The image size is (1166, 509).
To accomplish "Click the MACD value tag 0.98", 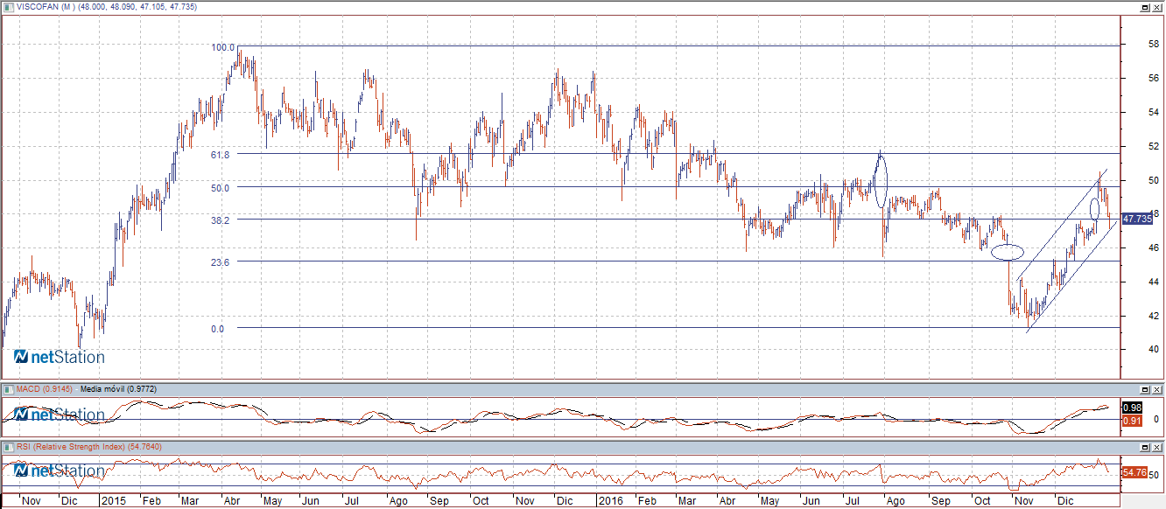I will tap(1132, 408).
